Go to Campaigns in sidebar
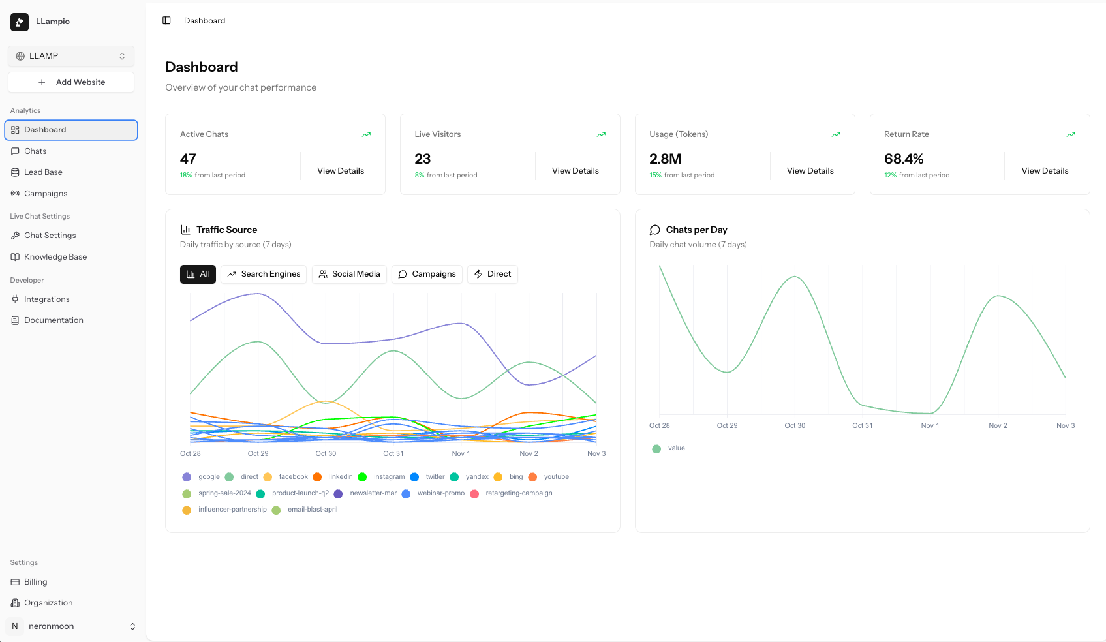 coord(46,194)
